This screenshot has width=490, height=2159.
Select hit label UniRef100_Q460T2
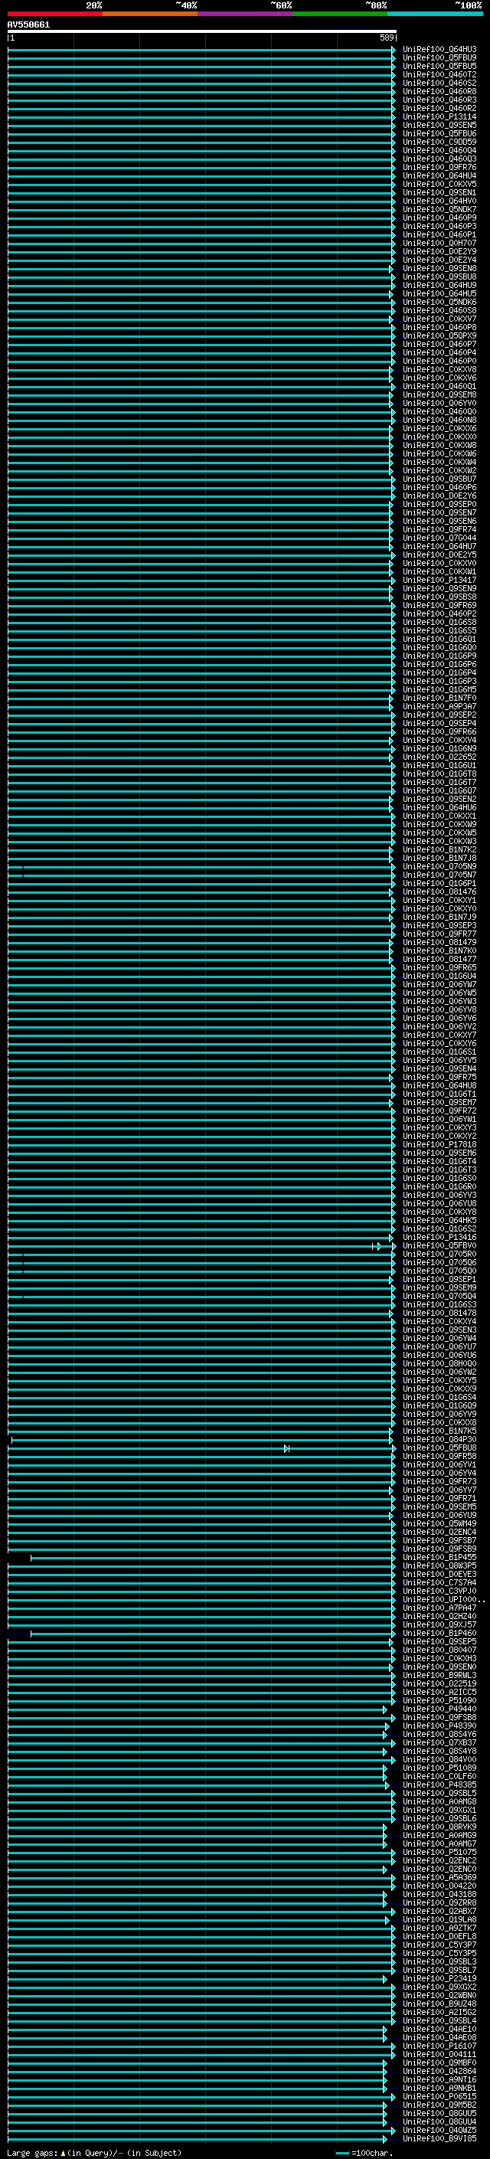pyautogui.click(x=439, y=74)
